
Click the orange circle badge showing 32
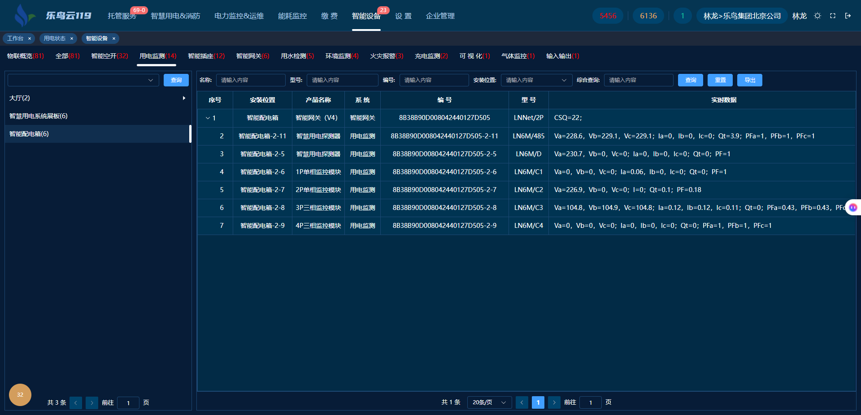tap(20, 395)
